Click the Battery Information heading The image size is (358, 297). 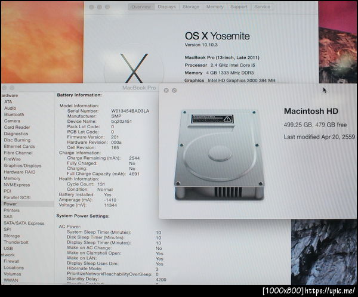point(79,95)
